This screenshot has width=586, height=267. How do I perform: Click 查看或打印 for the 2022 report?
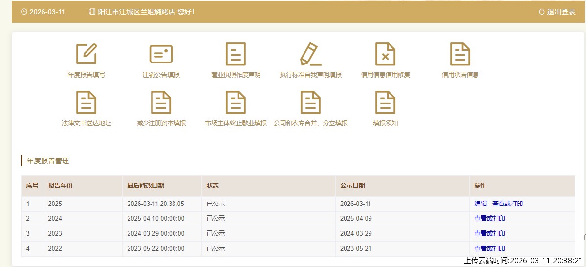pos(490,248)
